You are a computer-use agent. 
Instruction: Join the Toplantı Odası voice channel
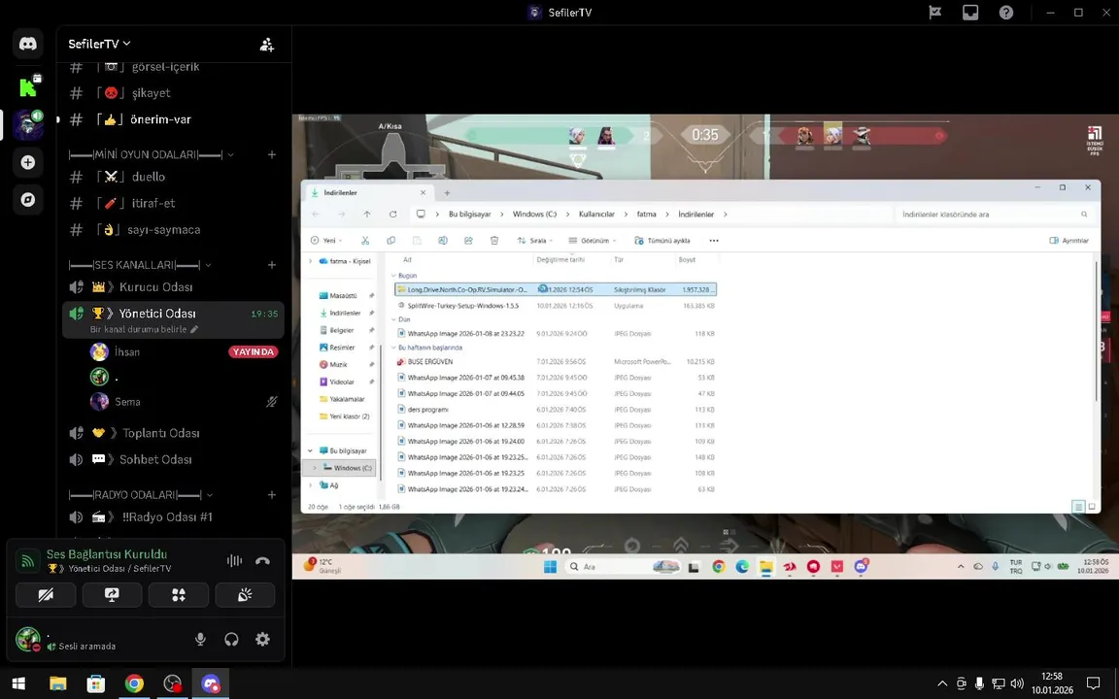click(x=174, y=433)
